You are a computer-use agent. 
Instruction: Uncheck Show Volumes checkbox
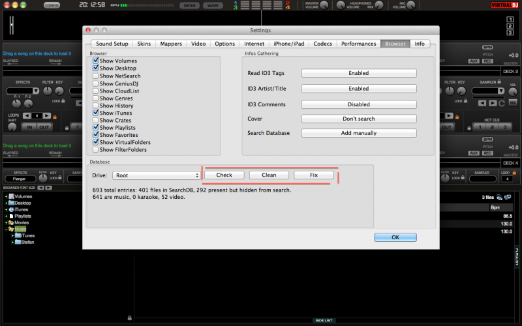[x=96, y=61]
